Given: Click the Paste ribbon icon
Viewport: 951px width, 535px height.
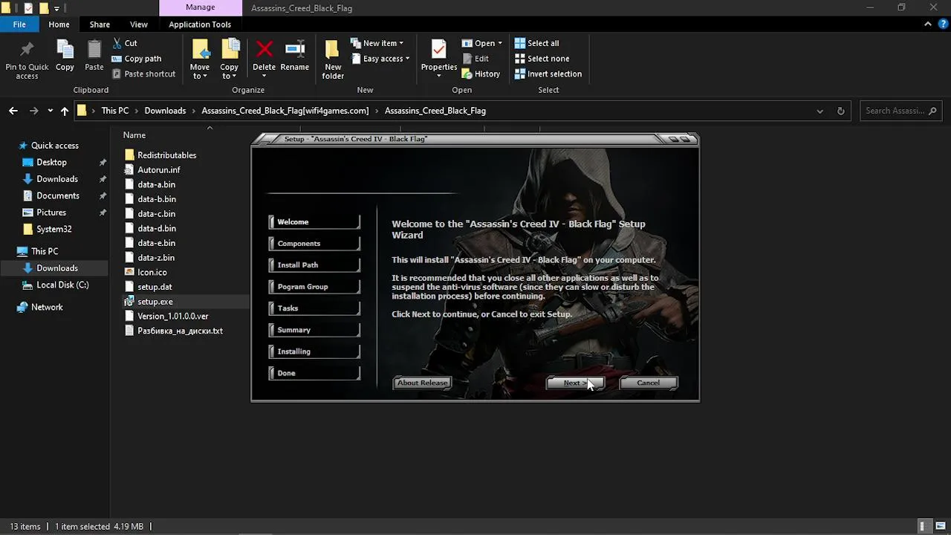Looking at the screenshot, I should [x=94, y=51].
